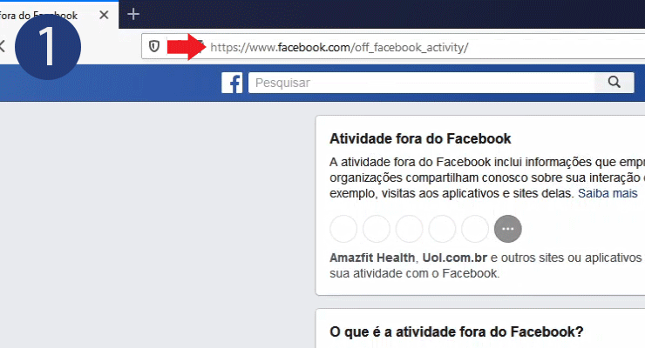Viewport: 645px width, 348px height.
Task: Focus the Pesquisar search field
Action: 421,83
